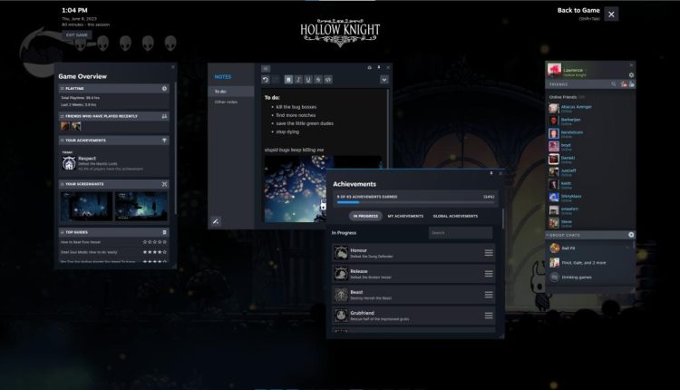Click the collapse sidebar icon above Notes toolbar
The image size is (680, 390).
[266, 69]
